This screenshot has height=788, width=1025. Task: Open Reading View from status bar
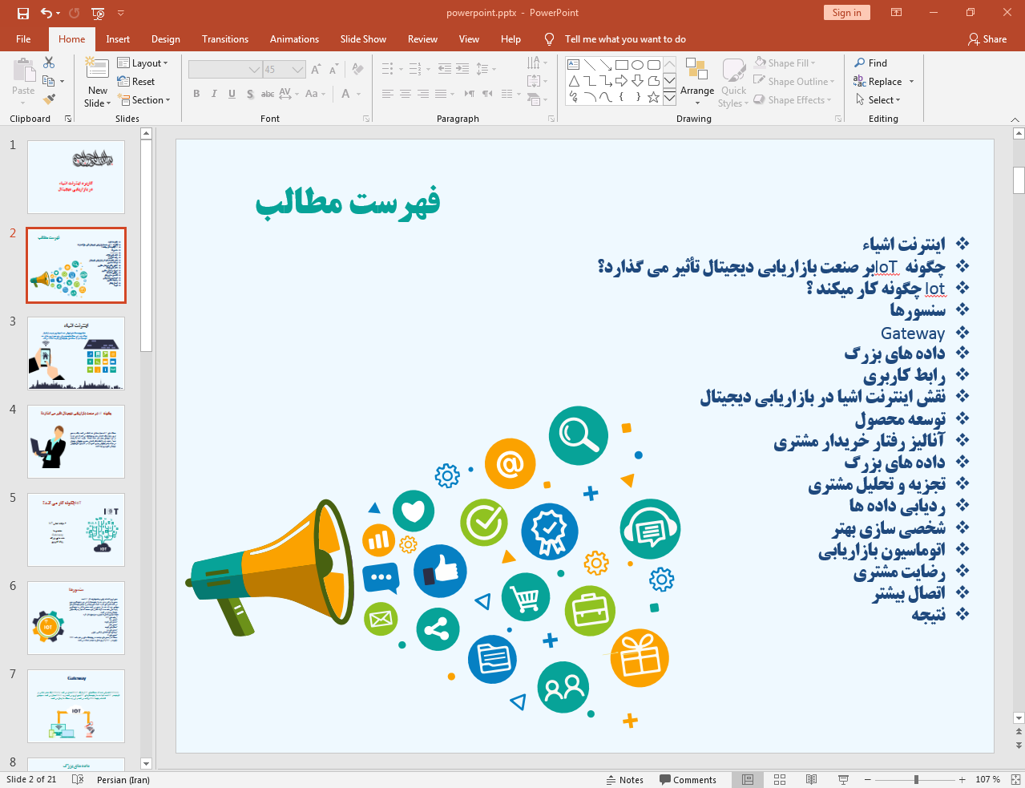pos(811,779)
